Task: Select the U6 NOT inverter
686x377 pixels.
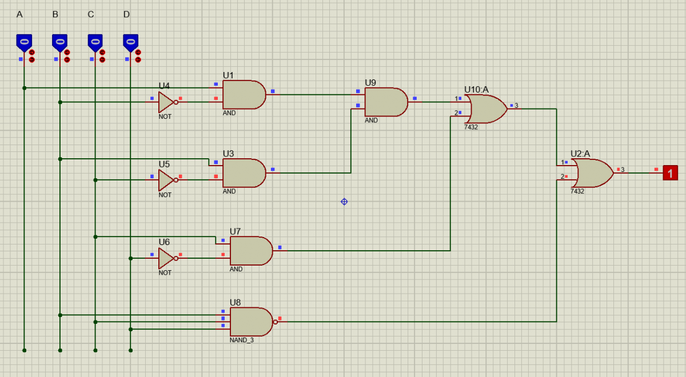Action: coord(166,259)
